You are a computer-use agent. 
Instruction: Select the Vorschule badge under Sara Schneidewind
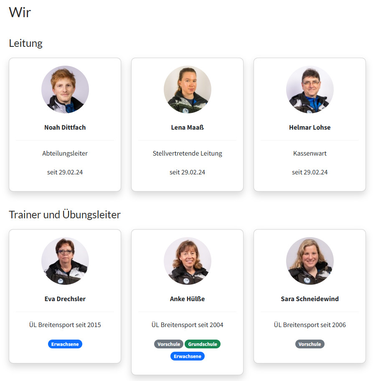pos(310,344)
